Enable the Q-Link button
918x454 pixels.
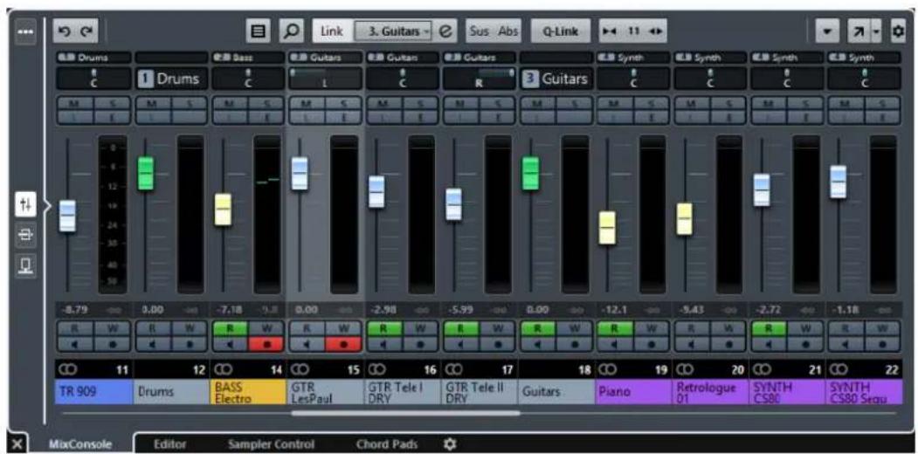click(x=560, y=31)
